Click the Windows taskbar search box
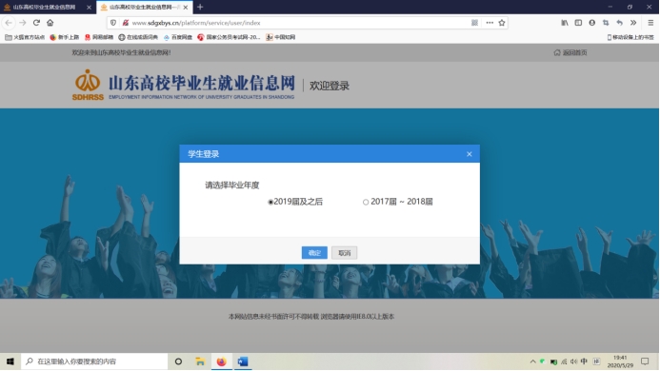Screen dimensions: 660x371 pyautogui.click(x=94, y=361)
